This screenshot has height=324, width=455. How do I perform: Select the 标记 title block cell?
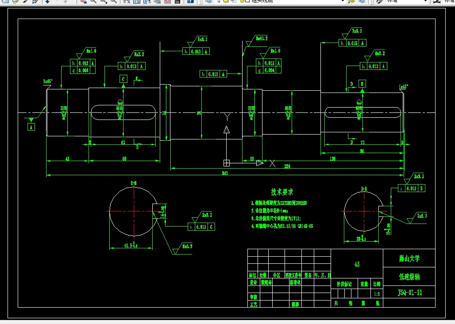click(x=252, y=275)
